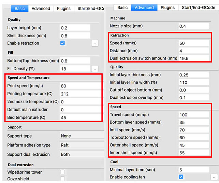Image resolution: width=219 pixels, height=183 pixels.
Task: Switch to the Basic tab in the left panel
Action: click(20, 9)
